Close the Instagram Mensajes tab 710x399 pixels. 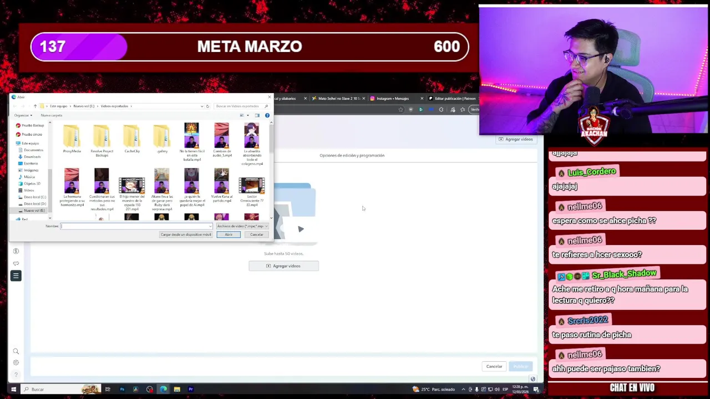pyautogui.click(x=422, y=99)
